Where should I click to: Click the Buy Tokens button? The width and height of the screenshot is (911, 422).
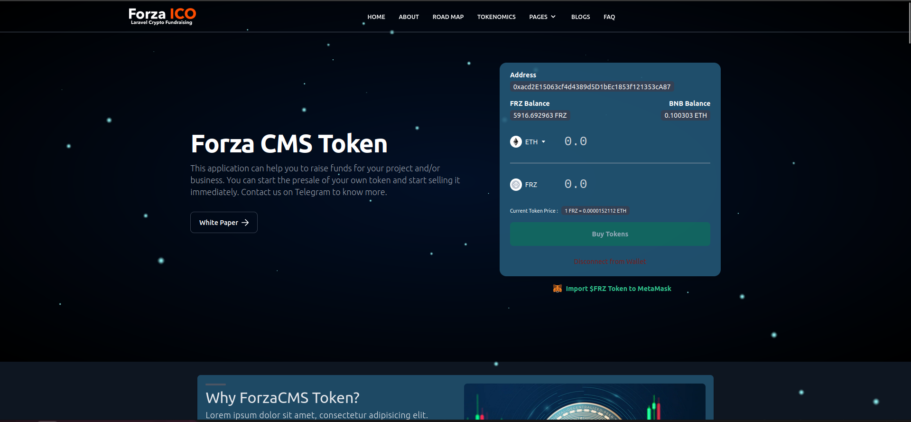[610, 234]
